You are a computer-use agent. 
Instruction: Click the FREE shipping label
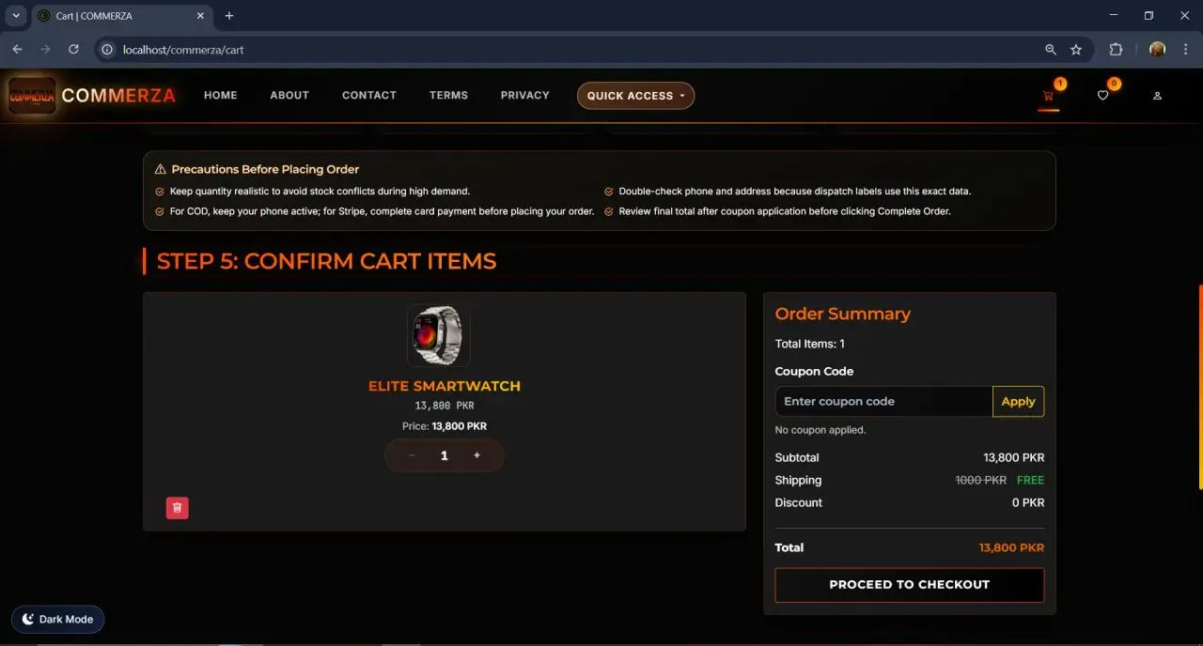click(x=1030, y=481)
